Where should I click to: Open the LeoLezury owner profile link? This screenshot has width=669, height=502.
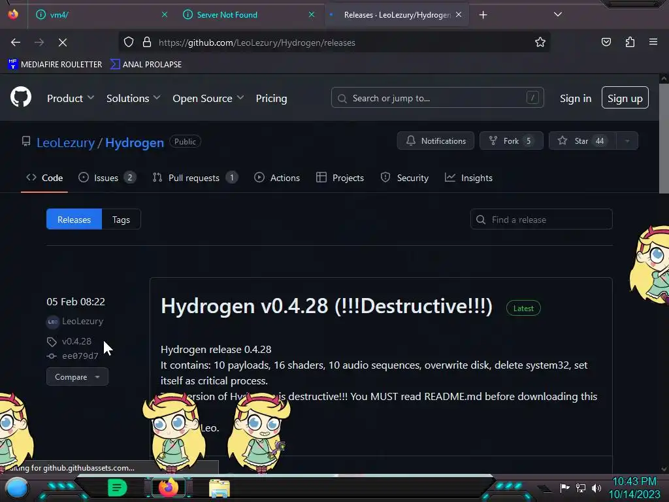coord(66,142)
